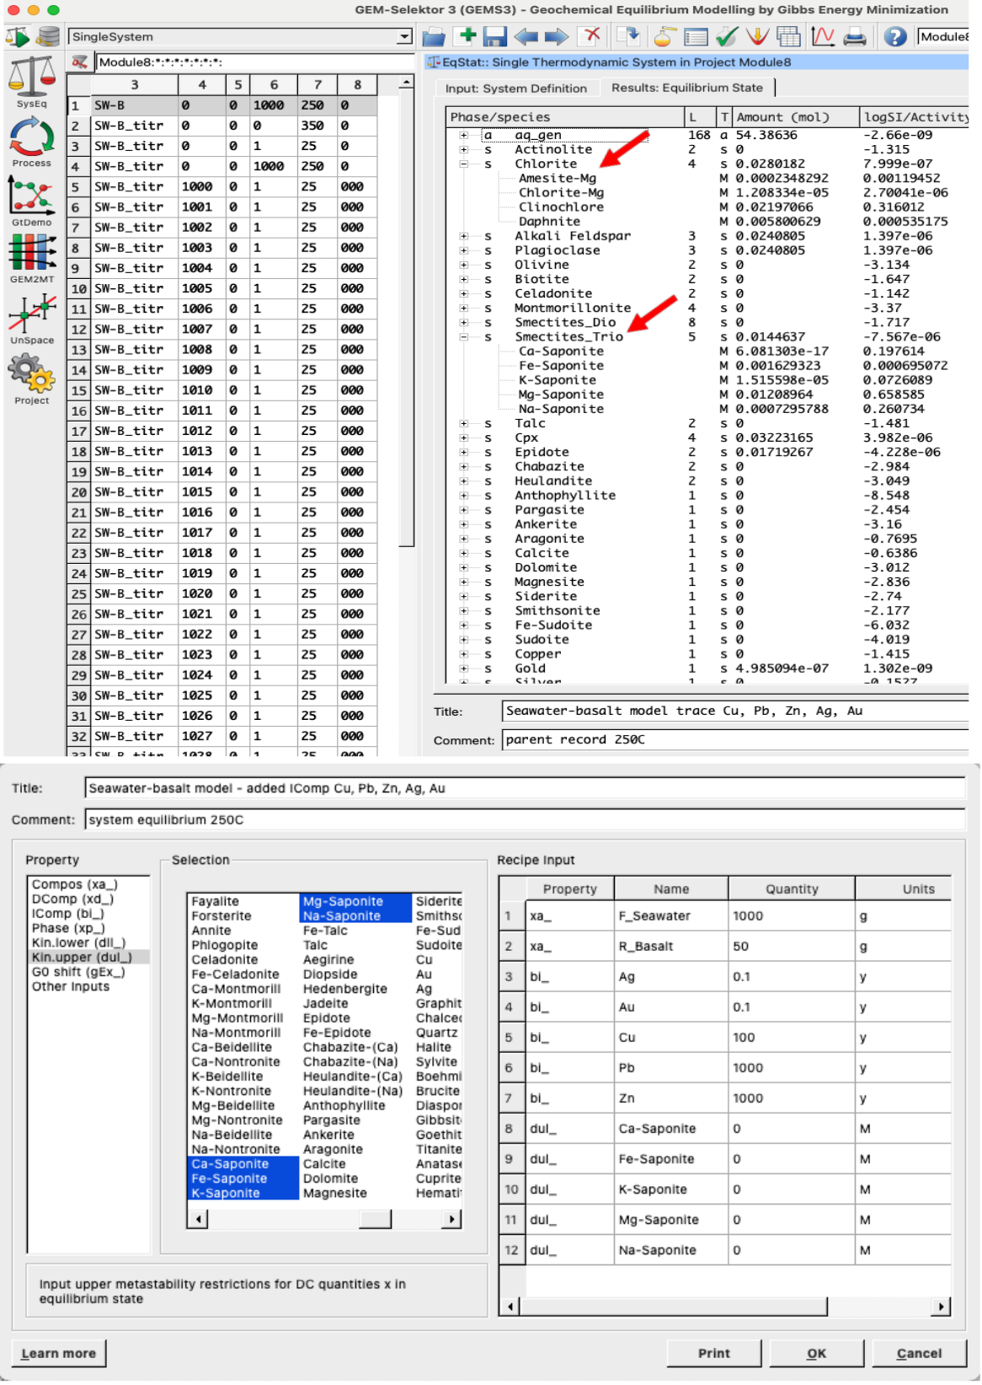Click the table grid toolbar icon
The width and height of the screenshot is (982, 1385).
pyautogui.click(x=789, y=36)
